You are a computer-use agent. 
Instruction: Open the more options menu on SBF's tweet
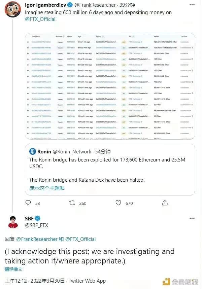point(192,218)
